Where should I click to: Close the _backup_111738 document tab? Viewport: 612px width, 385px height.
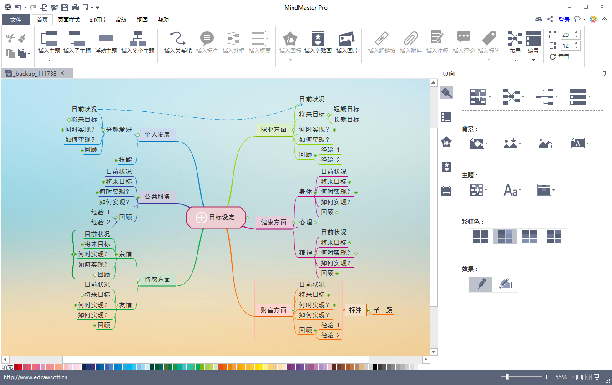(x=62, y=73)
